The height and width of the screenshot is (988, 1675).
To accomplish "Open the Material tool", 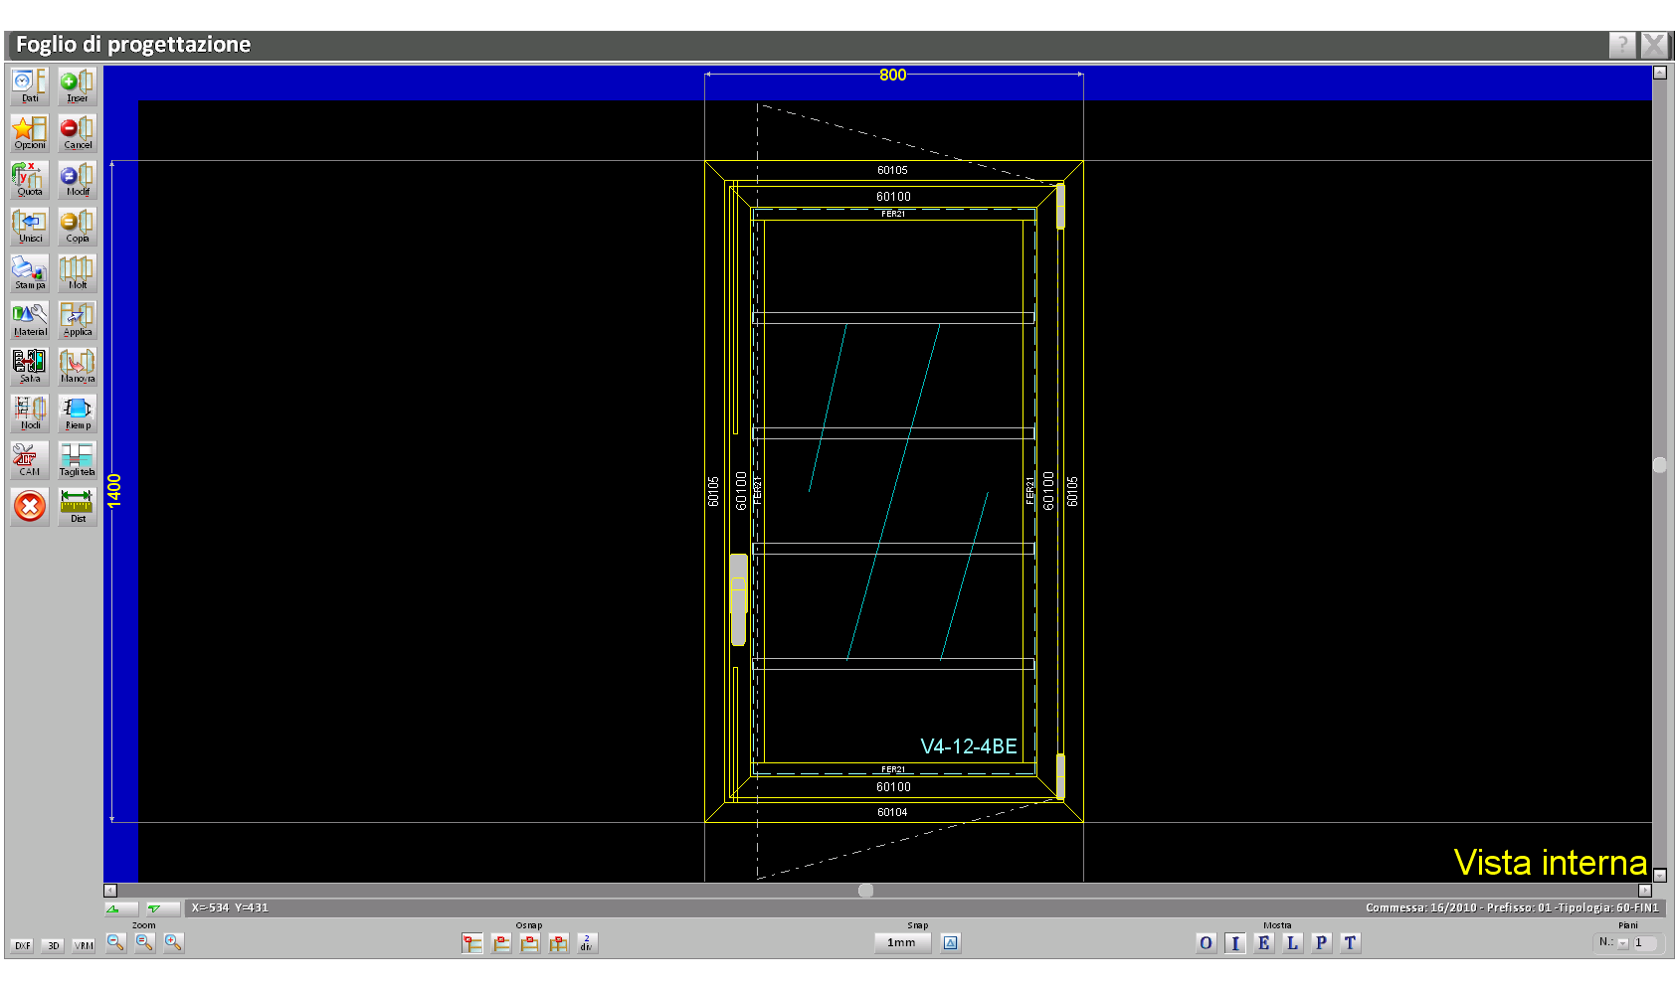I will point(30,320).
